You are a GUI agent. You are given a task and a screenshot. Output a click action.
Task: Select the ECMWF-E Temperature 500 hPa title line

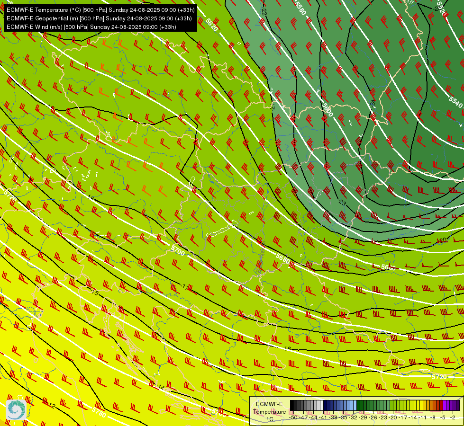coord(100,10)
